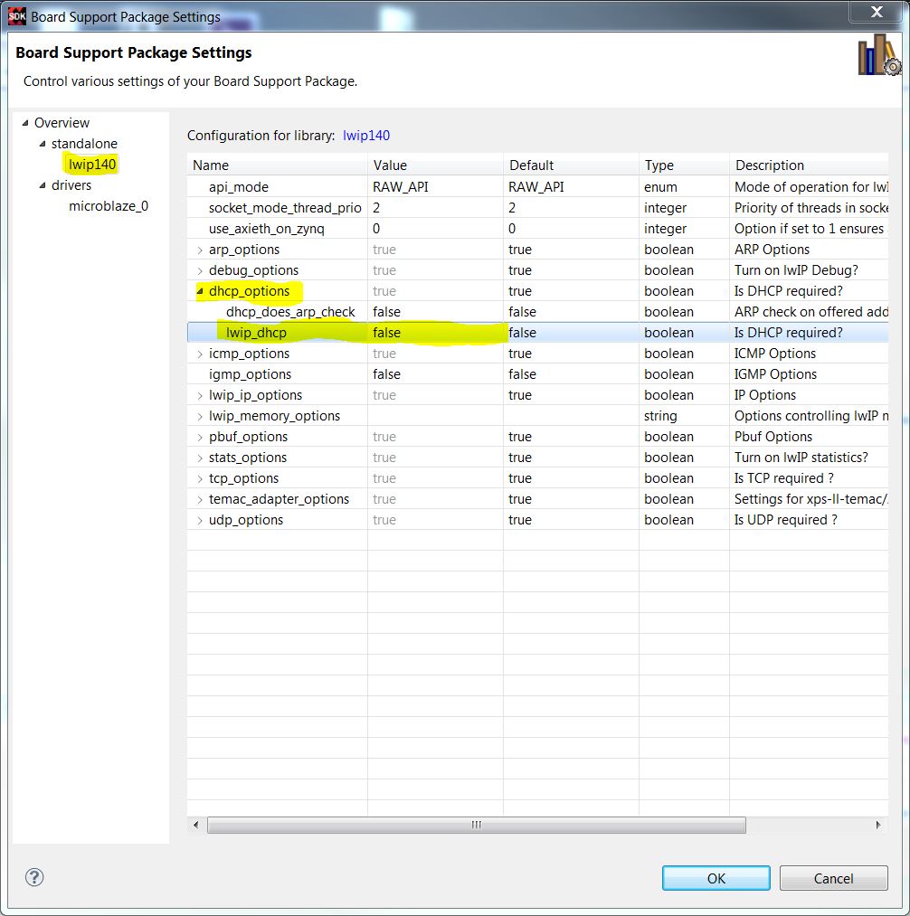Expand the debug_options row
The width and height of the screenshot is (910, 916).
(x=200, y=270)
